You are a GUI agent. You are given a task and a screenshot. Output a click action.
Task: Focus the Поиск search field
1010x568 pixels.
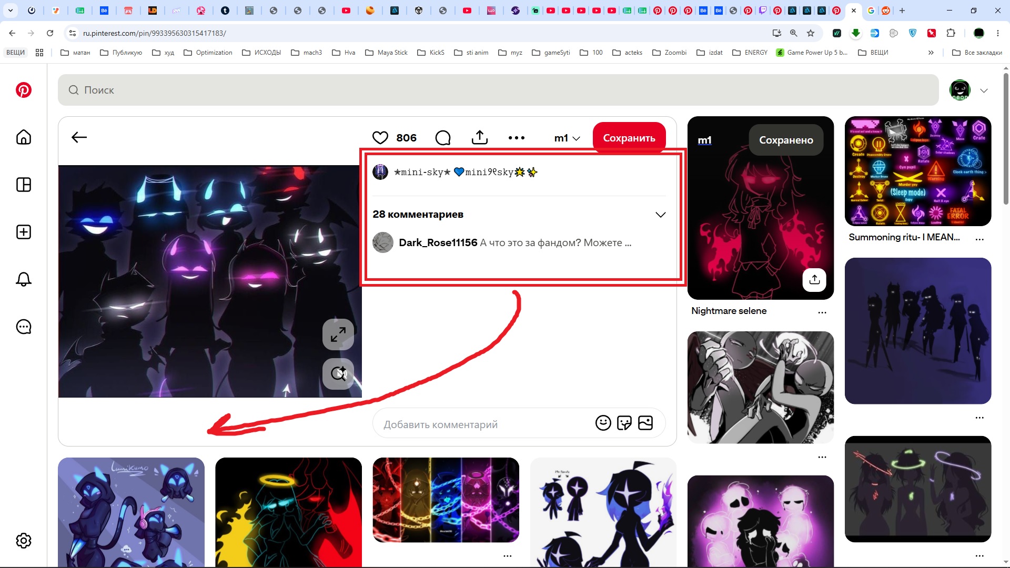tap(498, 90)
